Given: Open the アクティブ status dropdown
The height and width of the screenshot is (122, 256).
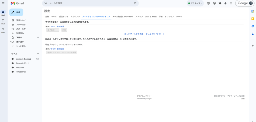Looking at the screenshot, I should pos(195,3).
